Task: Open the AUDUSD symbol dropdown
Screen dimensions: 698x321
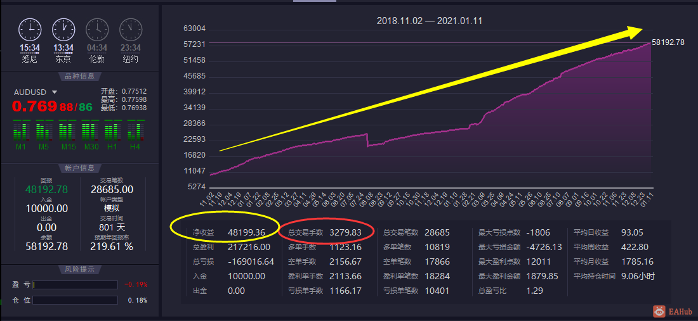Action: coord(55,92)
